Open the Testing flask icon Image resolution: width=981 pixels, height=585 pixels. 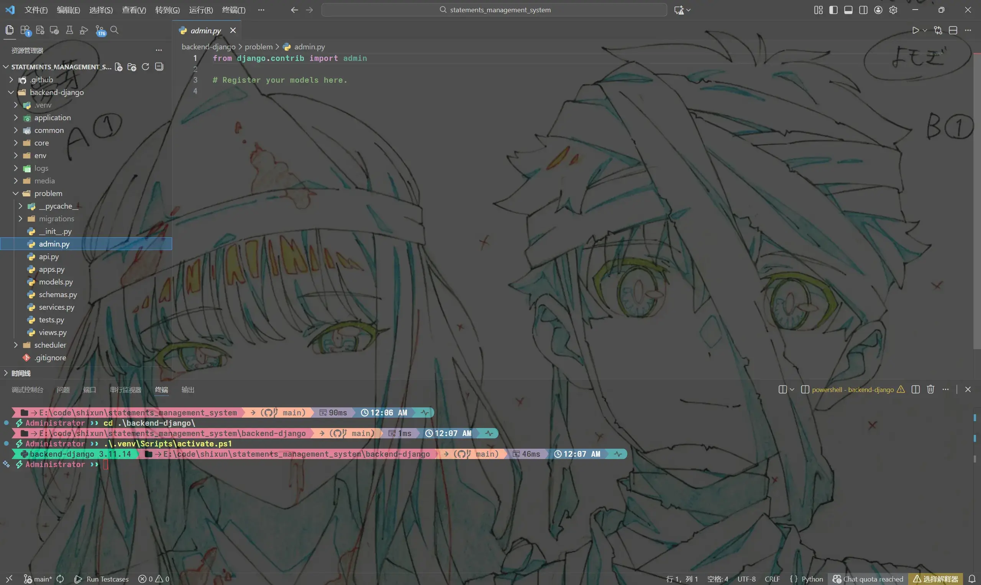click(x=69, y=30)
